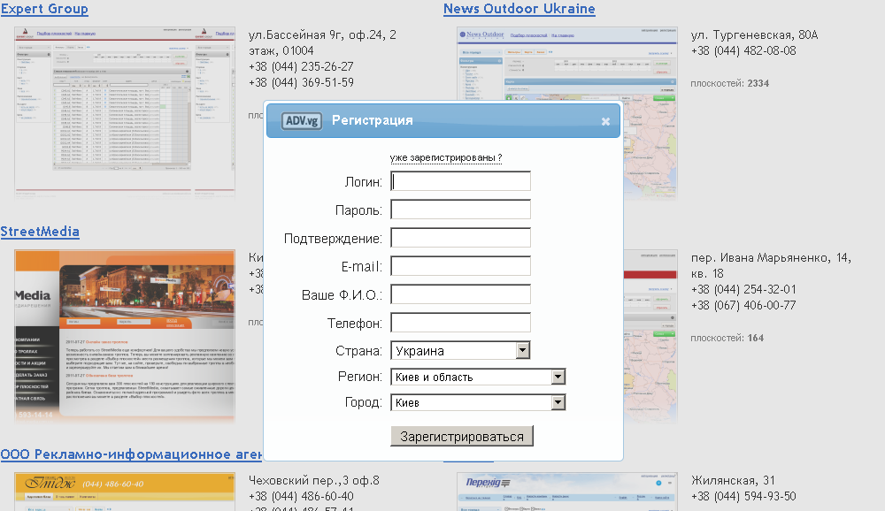Select the text плоскостей: 164
The width and height of the screenshot is (885, 511).
(727, 339)
